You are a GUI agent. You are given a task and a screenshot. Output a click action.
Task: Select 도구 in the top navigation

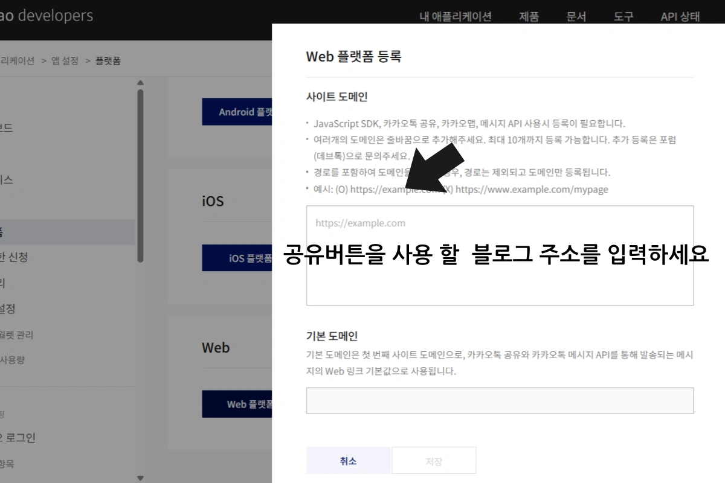click(623, 16)
